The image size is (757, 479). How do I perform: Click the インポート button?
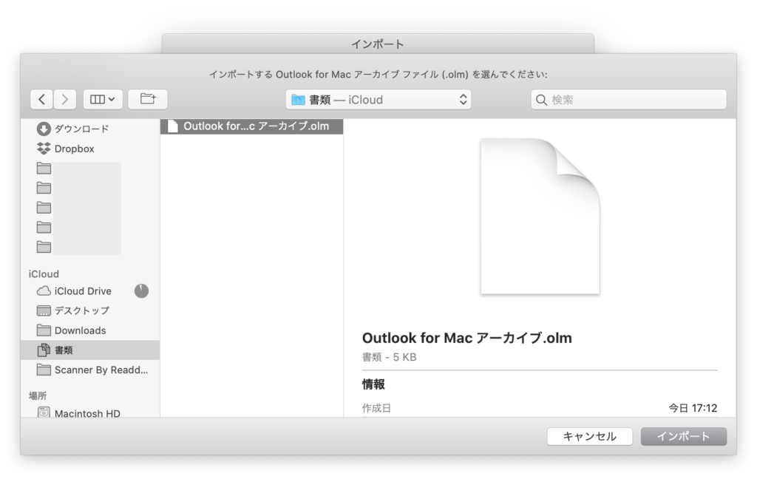(684, 437)
